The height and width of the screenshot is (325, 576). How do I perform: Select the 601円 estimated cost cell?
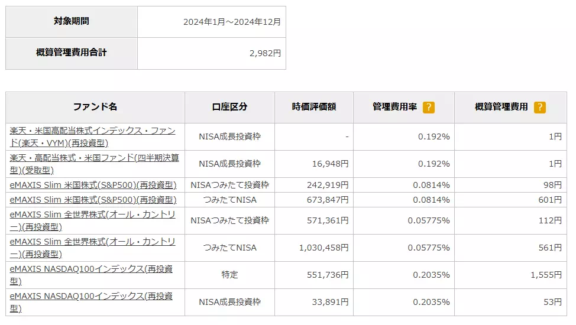coord(510,200)
